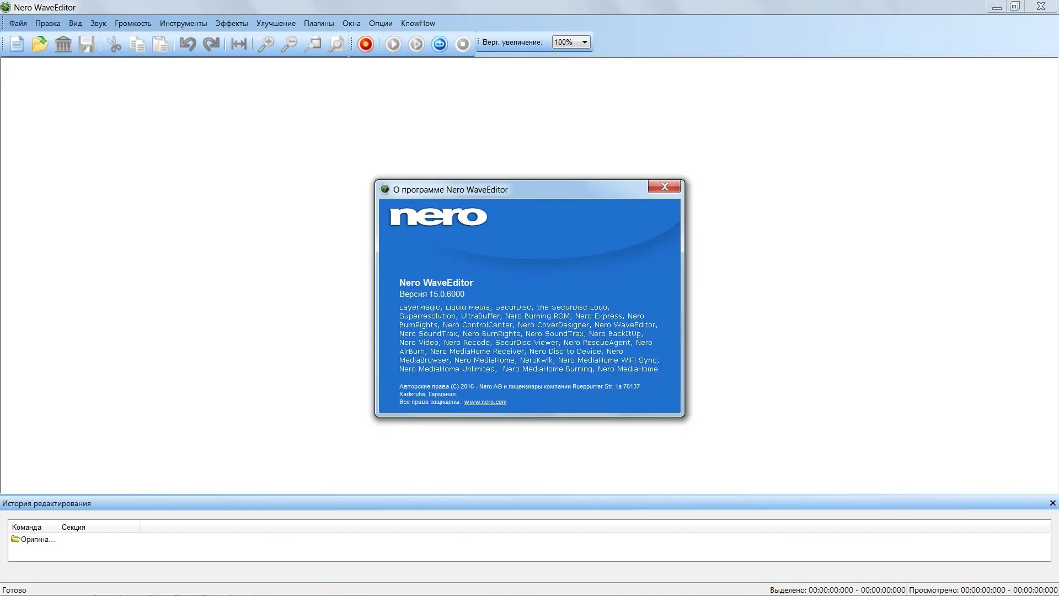The width and height of the screenshot is (1059, 596).
Task: Close the История редактирования panel
Action: (1052, 503)
